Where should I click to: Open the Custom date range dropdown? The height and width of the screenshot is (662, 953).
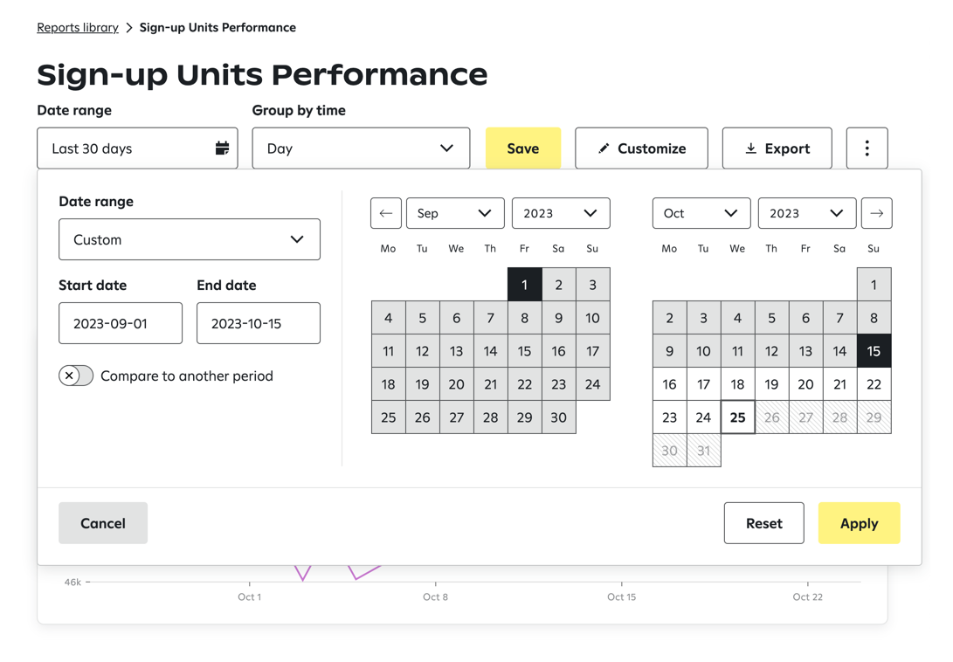tap(190, 239)
